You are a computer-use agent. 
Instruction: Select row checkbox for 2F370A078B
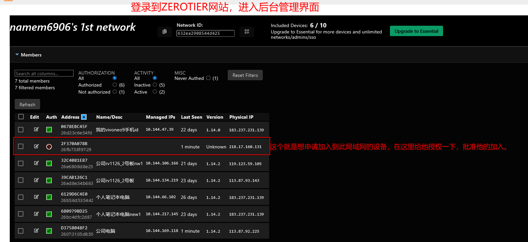click(21, 146)
